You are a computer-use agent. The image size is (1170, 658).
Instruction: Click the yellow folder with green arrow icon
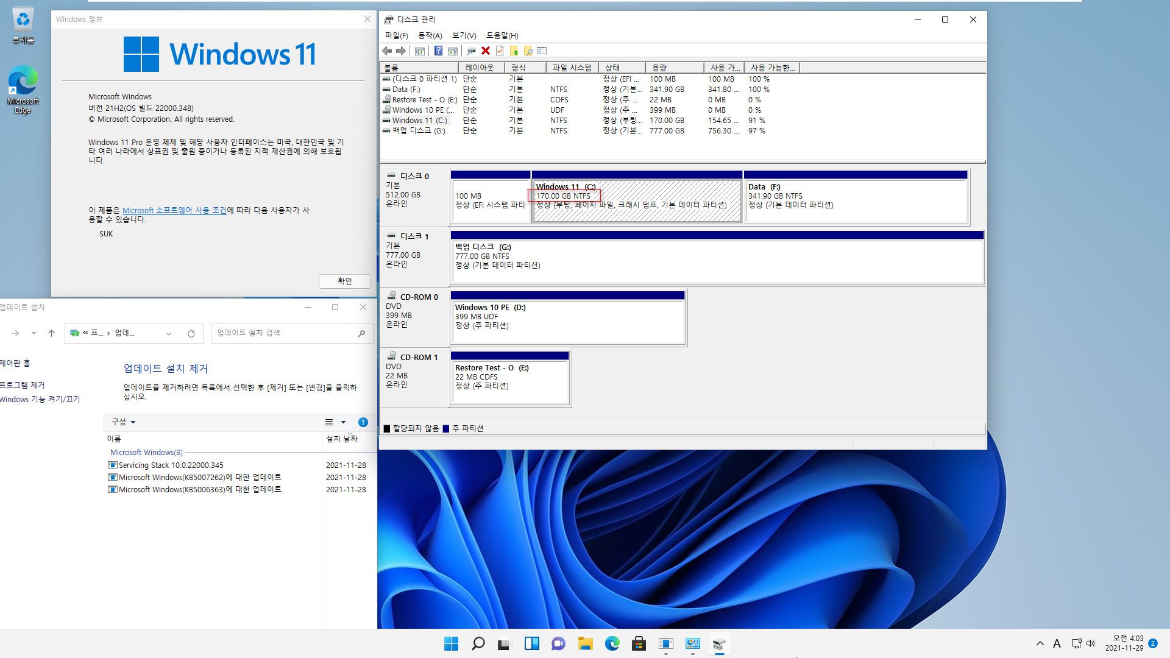click(514, 51)
